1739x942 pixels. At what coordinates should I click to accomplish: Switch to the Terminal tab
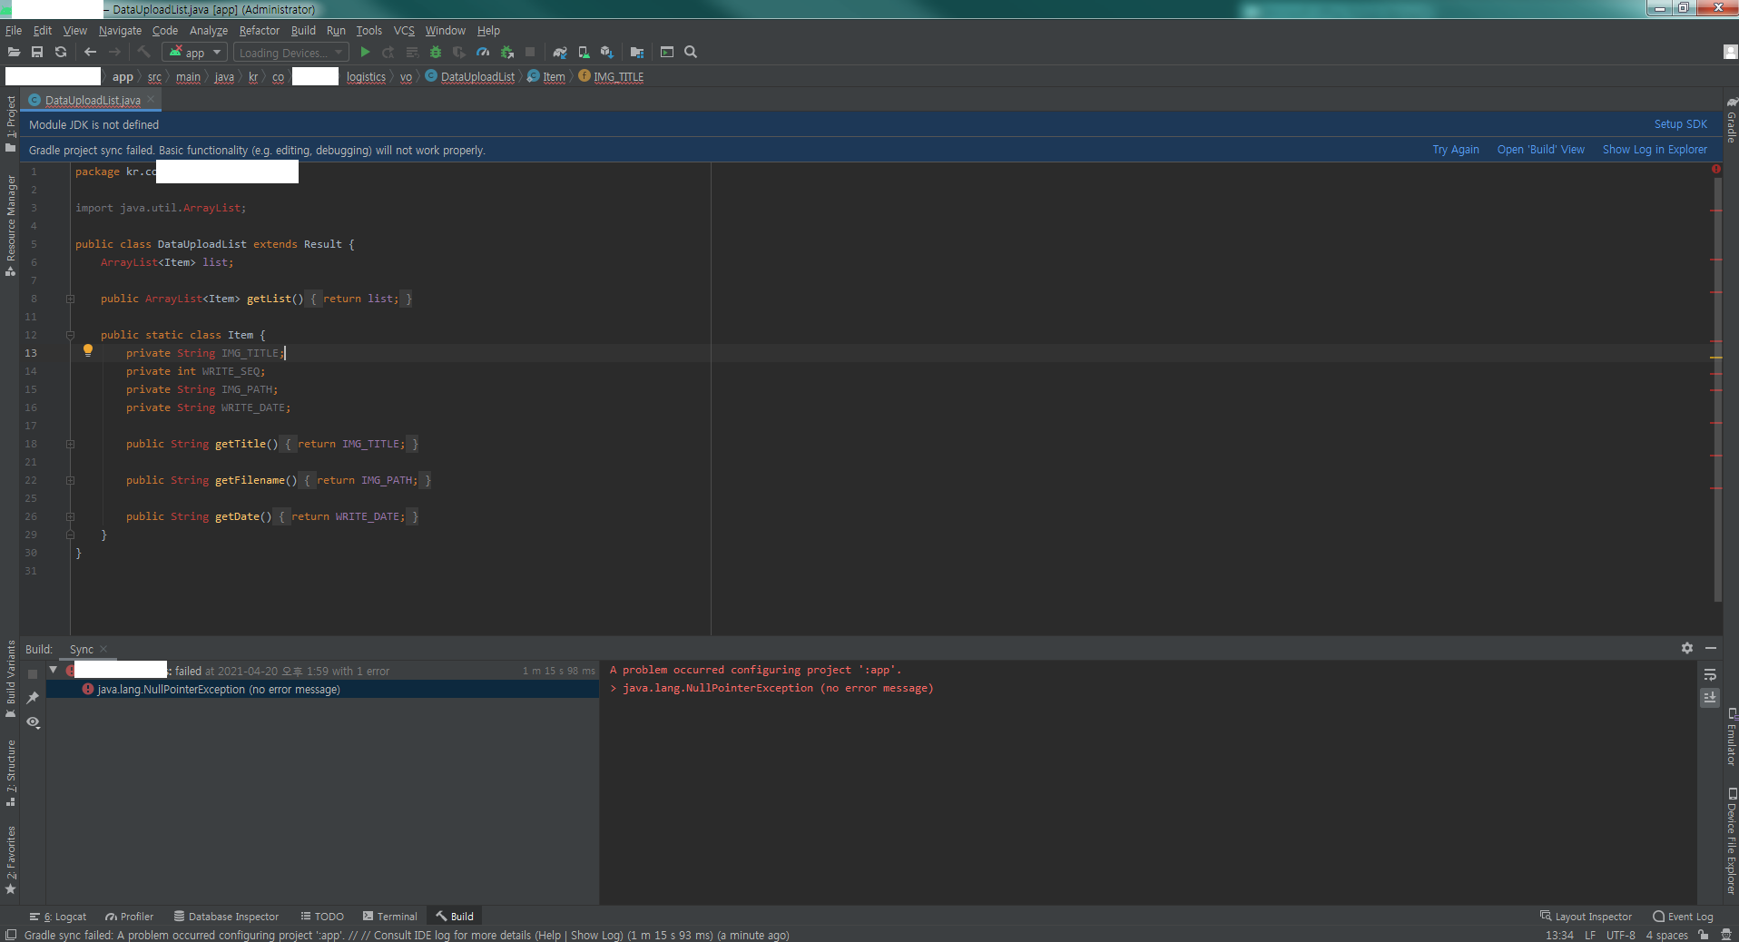point(389,917)
